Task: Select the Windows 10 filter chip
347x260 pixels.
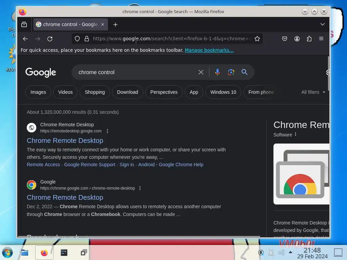Action: (x=223, y=92)
